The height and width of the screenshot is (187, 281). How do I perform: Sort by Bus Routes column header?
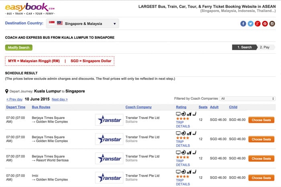point(41,107)
